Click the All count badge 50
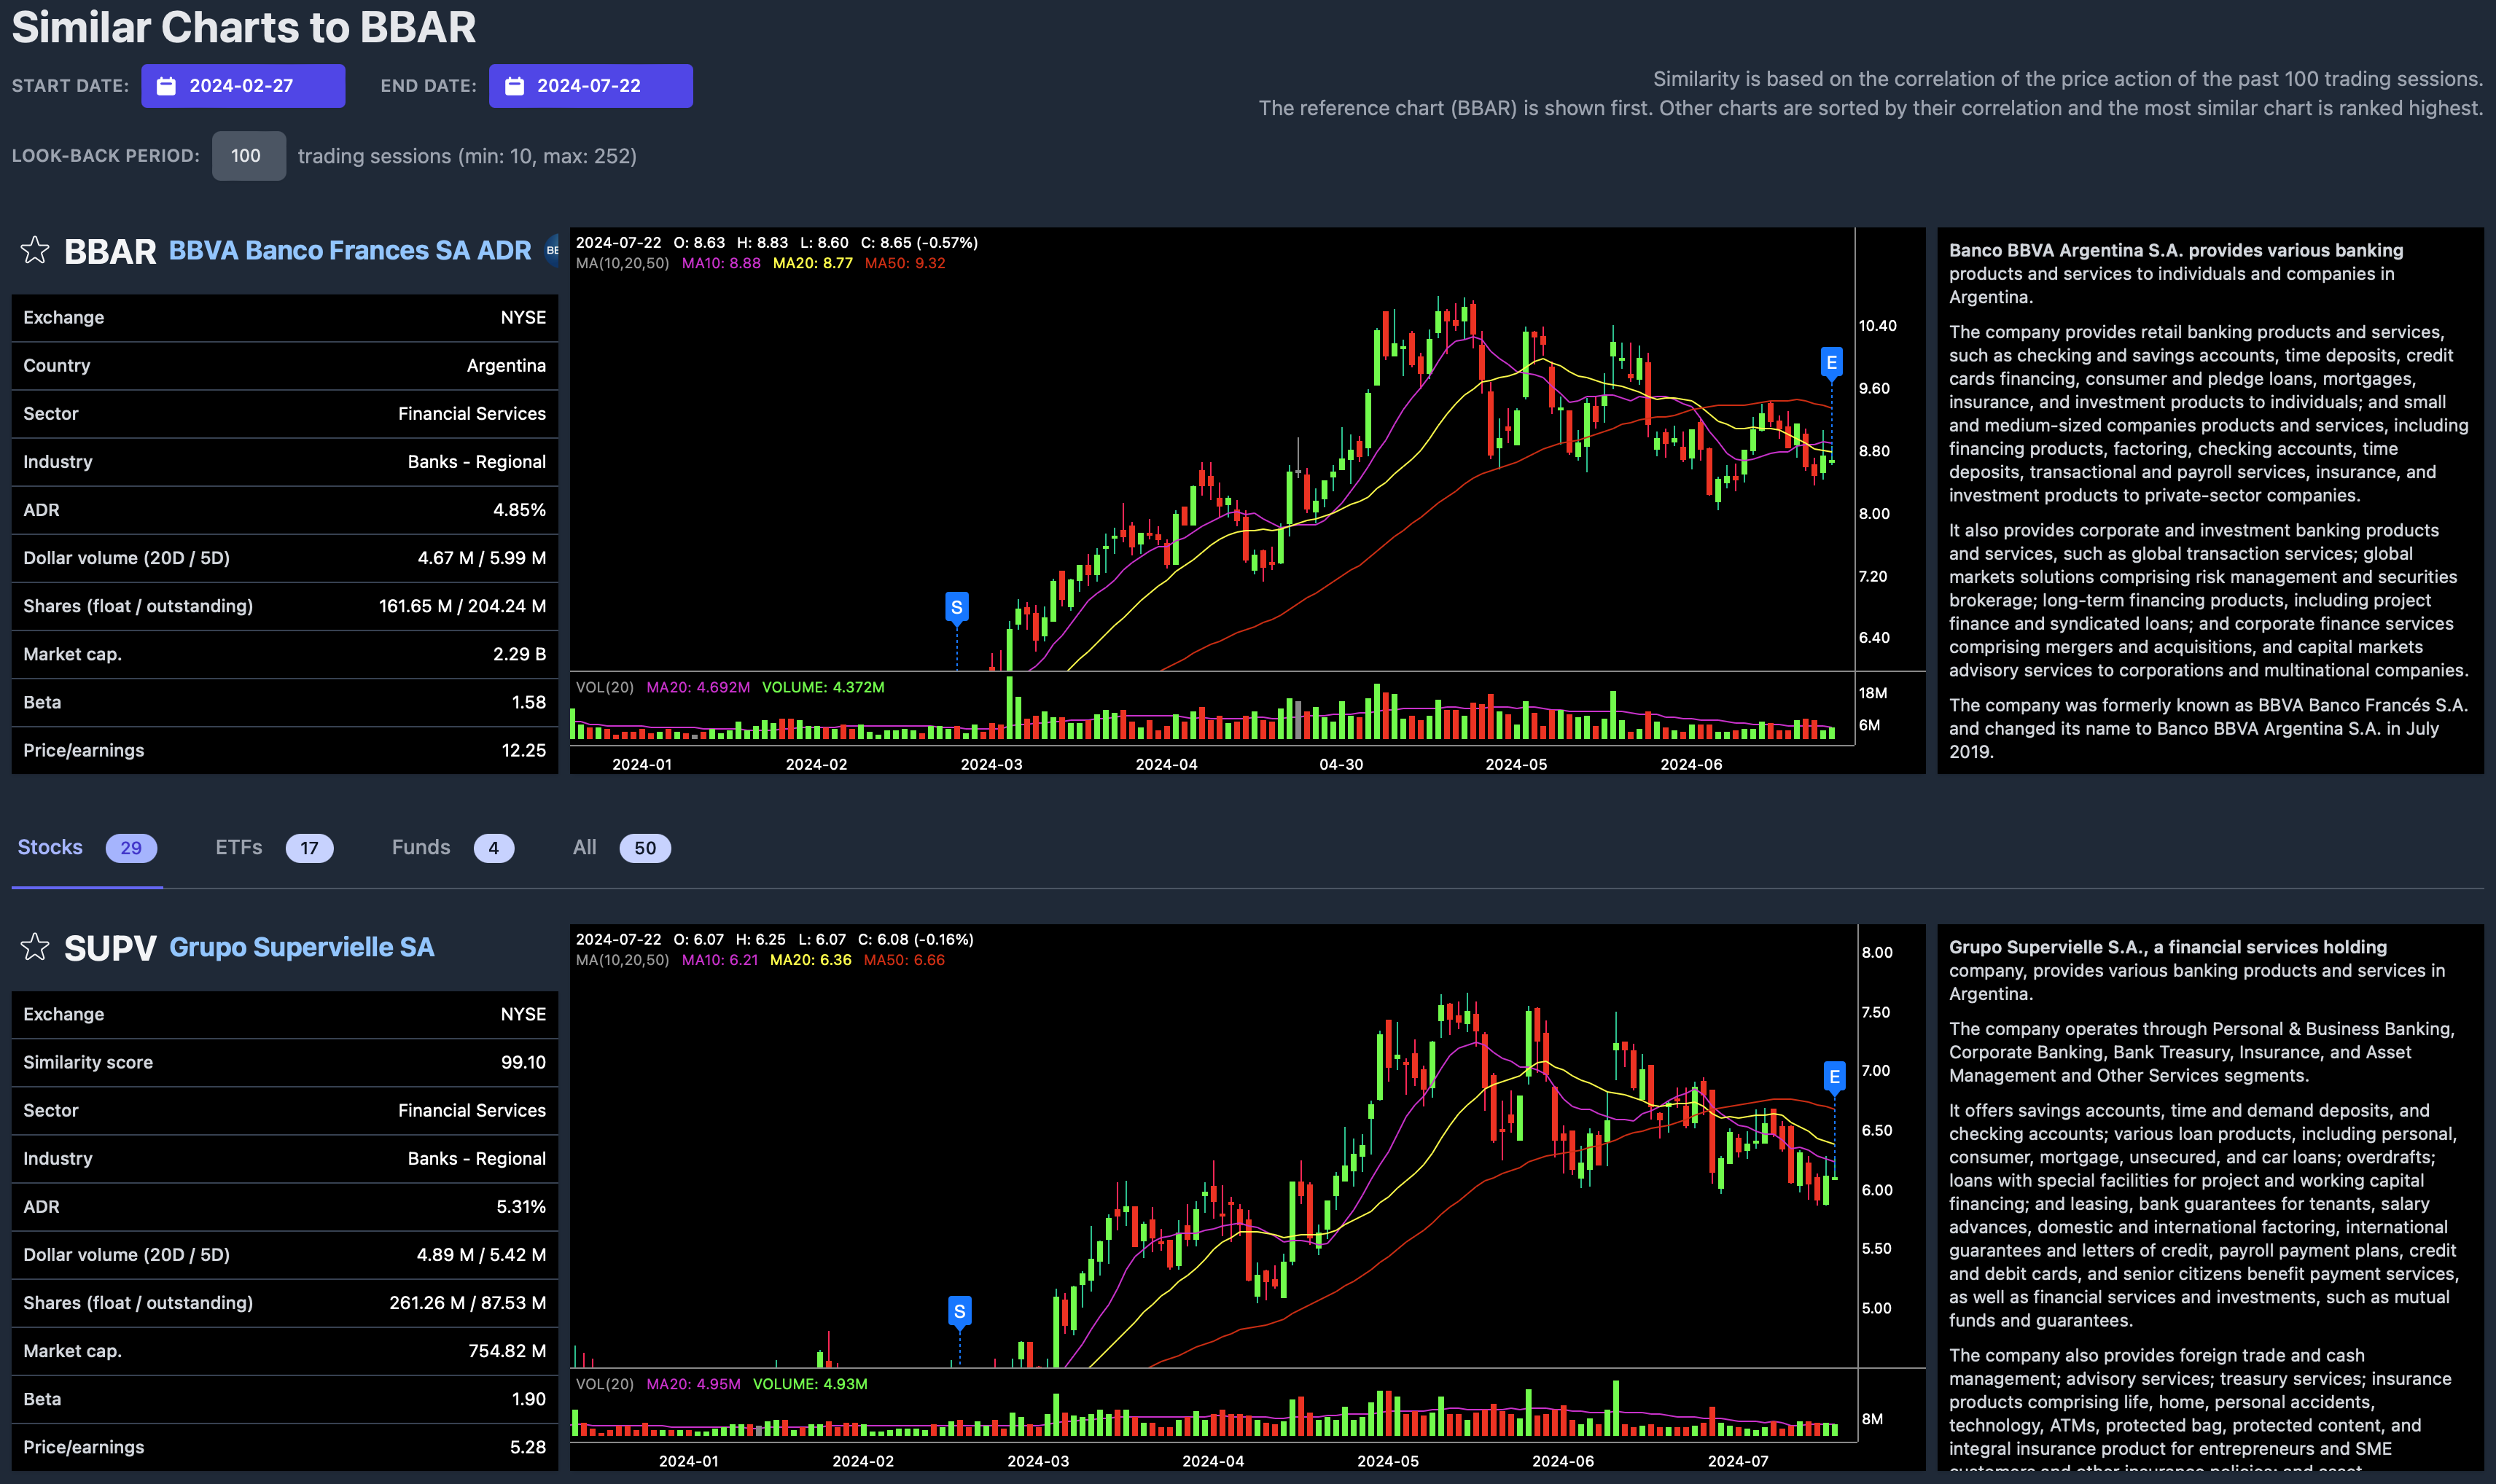 click(x=645, y=848)
